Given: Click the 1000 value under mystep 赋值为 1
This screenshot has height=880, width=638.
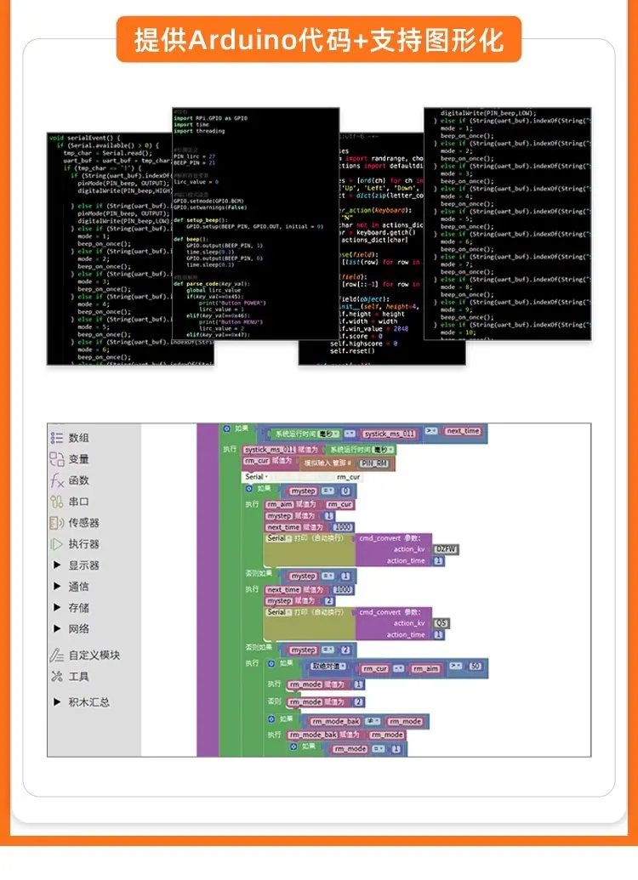Looking at the screenshot, I should (x=343, y=527).
